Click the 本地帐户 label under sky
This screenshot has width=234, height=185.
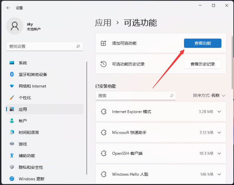(x=33, y=29)
